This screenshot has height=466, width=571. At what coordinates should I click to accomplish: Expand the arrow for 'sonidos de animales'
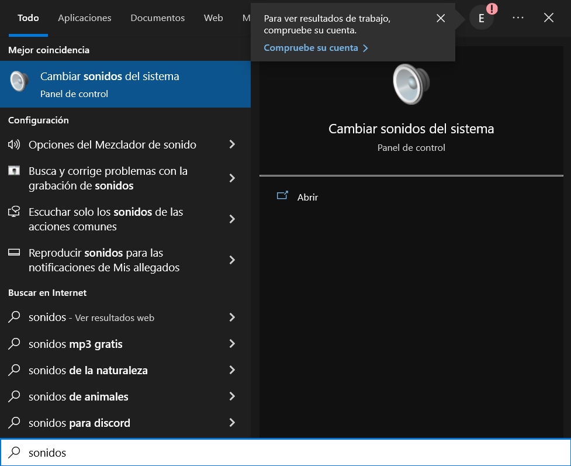click(232, 396)
